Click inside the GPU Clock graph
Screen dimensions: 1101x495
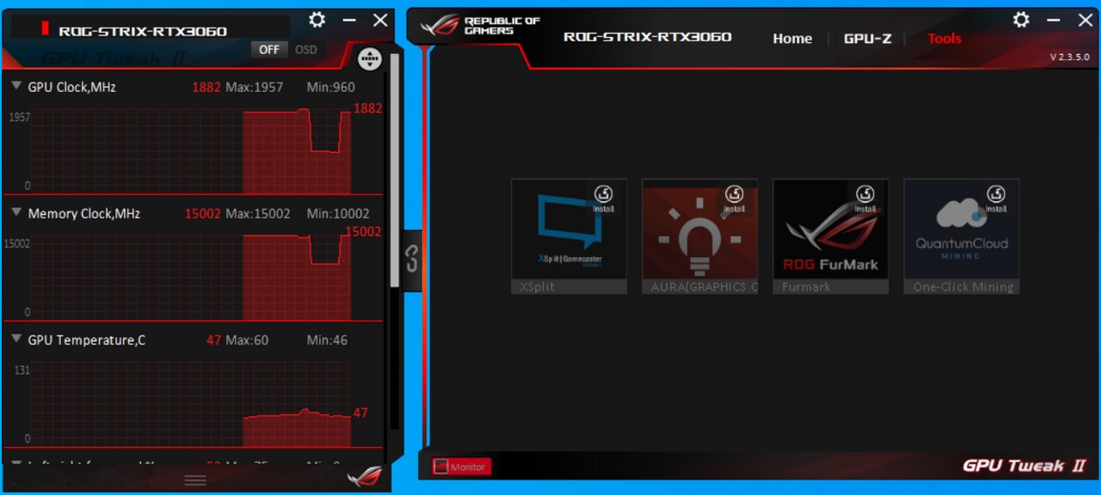(x=191, y=150)
